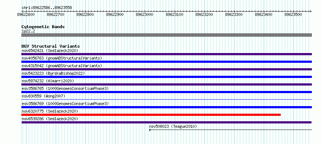Select the esv3586765 blue variant bar
The width and height of the screenshot is (322, 144).
pyautogui.click(x=166, y=92)
